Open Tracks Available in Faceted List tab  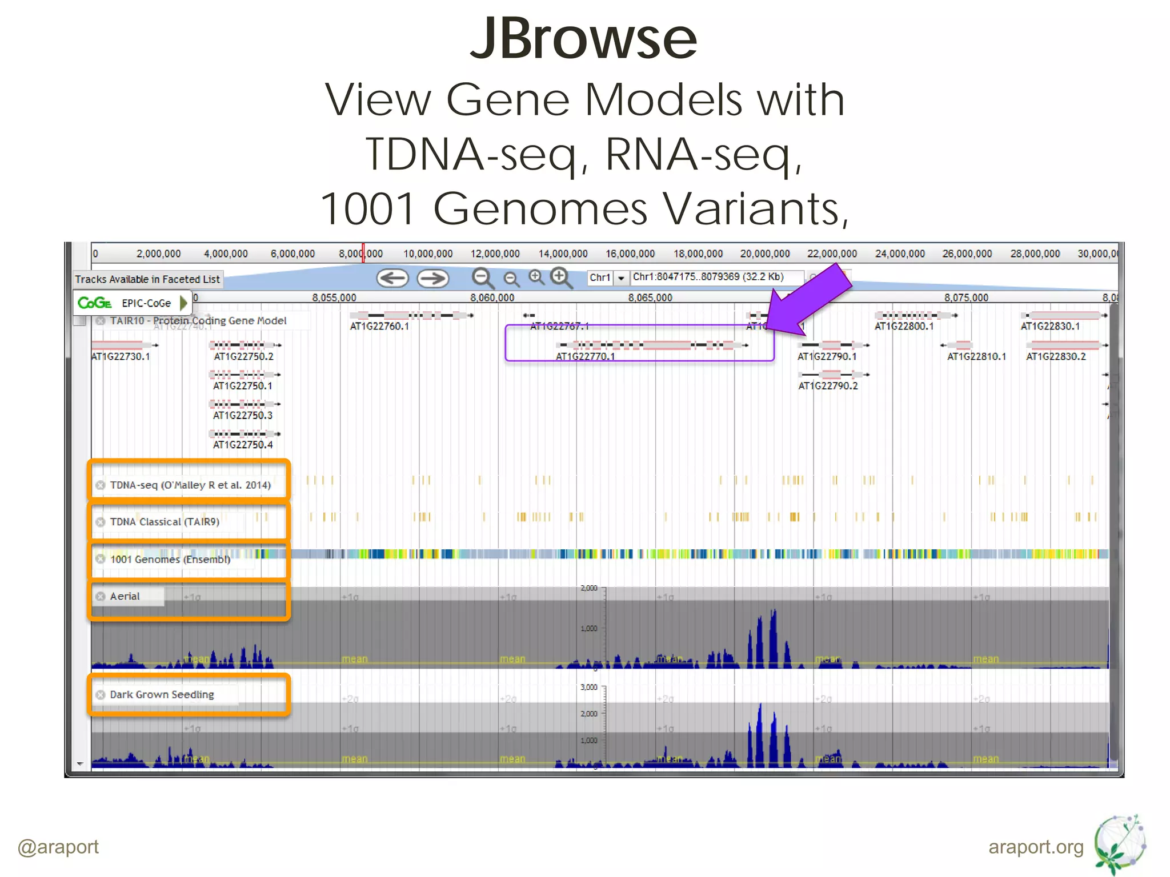tap(147, 279)
